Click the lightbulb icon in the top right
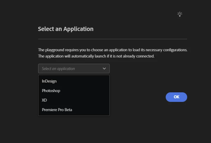The width and height of the screenshot is (211, 143). [180, 14]
